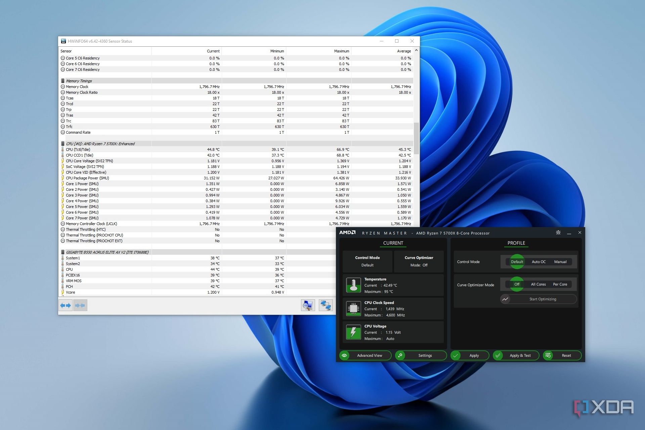
Task: Select Manual control mode
Action: click(x=560, y=262)
